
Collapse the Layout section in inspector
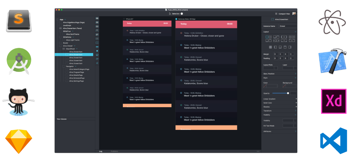(x=296, y=32)
